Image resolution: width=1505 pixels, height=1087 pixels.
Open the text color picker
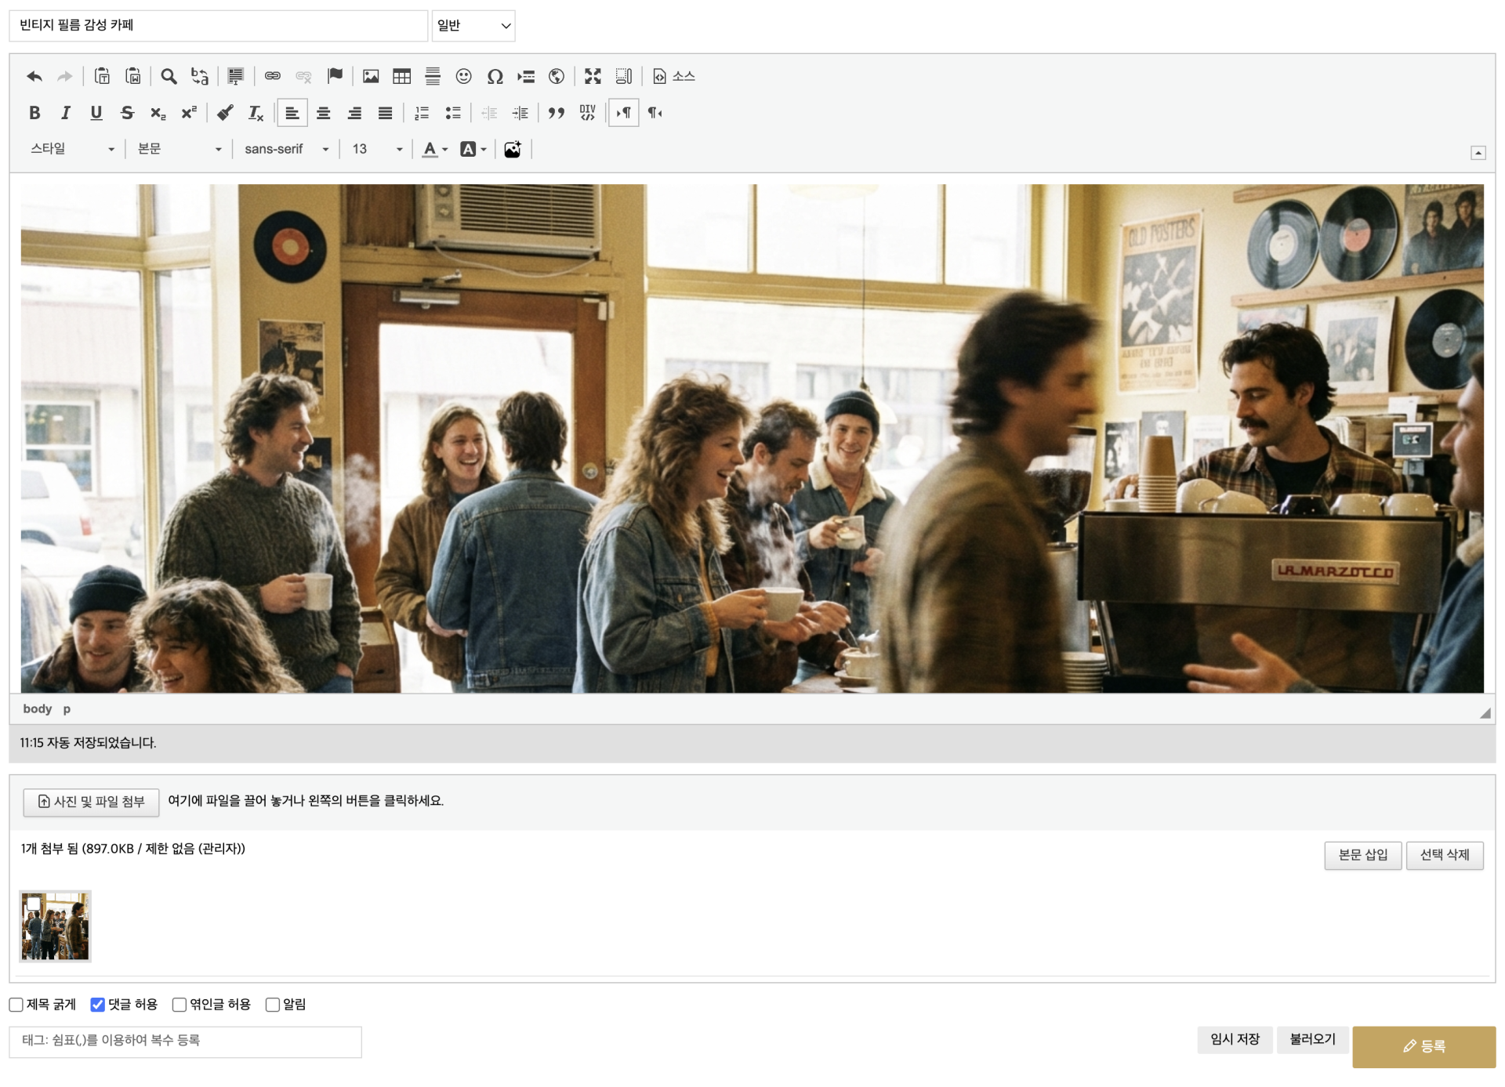tap(434, 149)
